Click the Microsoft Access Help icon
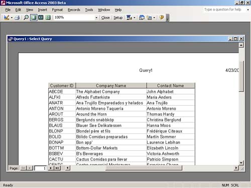The height and width of the screenshot is (188, 251). coord(162,18)
